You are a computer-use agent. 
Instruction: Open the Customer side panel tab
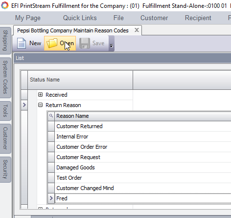point(5,138)
